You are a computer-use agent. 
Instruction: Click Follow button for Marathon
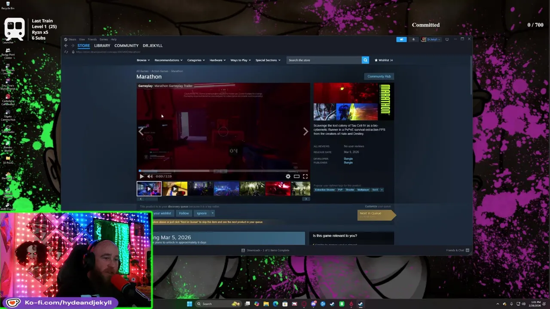tap(184, 213)
